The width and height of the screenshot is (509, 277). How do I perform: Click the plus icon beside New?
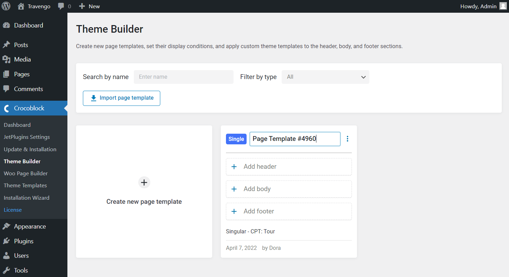82,6
